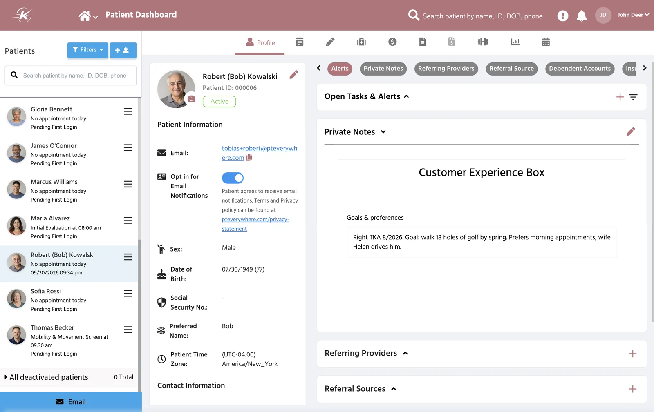Open the notifications bell

click(x=582, y=16)
